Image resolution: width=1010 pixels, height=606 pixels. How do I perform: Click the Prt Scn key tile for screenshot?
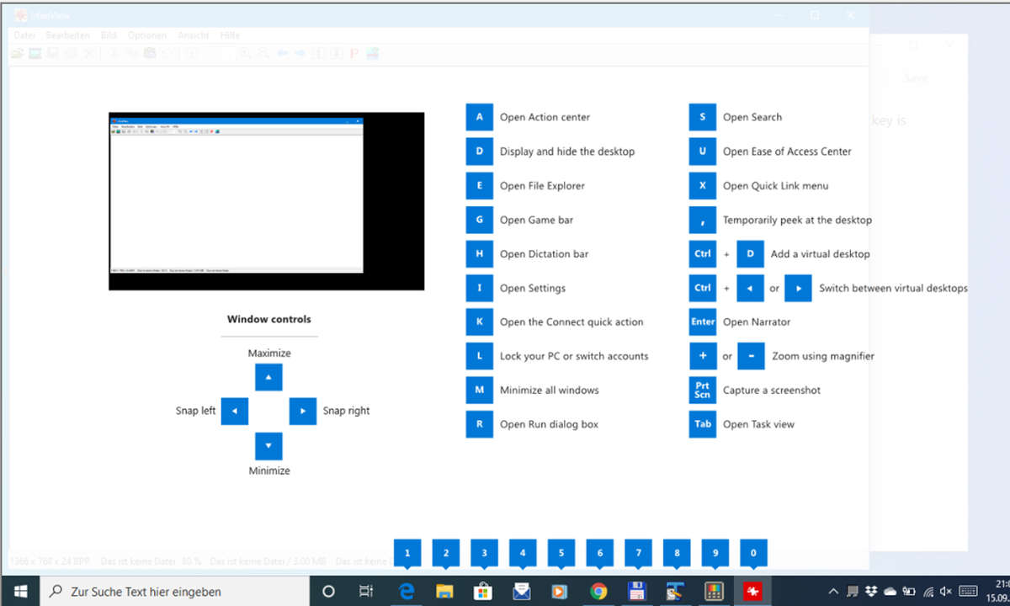click(x=702, y=390)
